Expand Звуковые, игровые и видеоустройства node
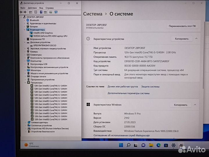209x157 pixels. (x=25, y=49)
